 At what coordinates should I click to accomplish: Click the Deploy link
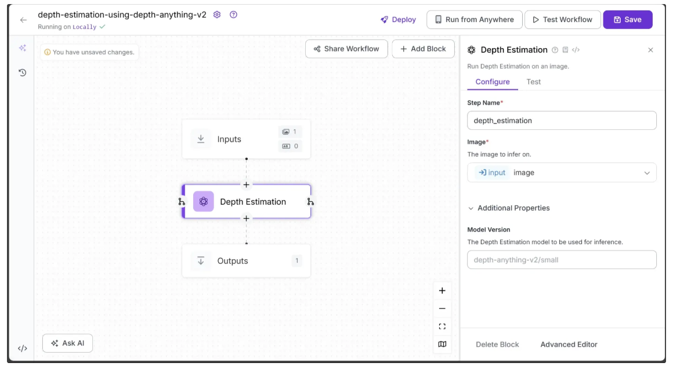(x=398, y=20)
